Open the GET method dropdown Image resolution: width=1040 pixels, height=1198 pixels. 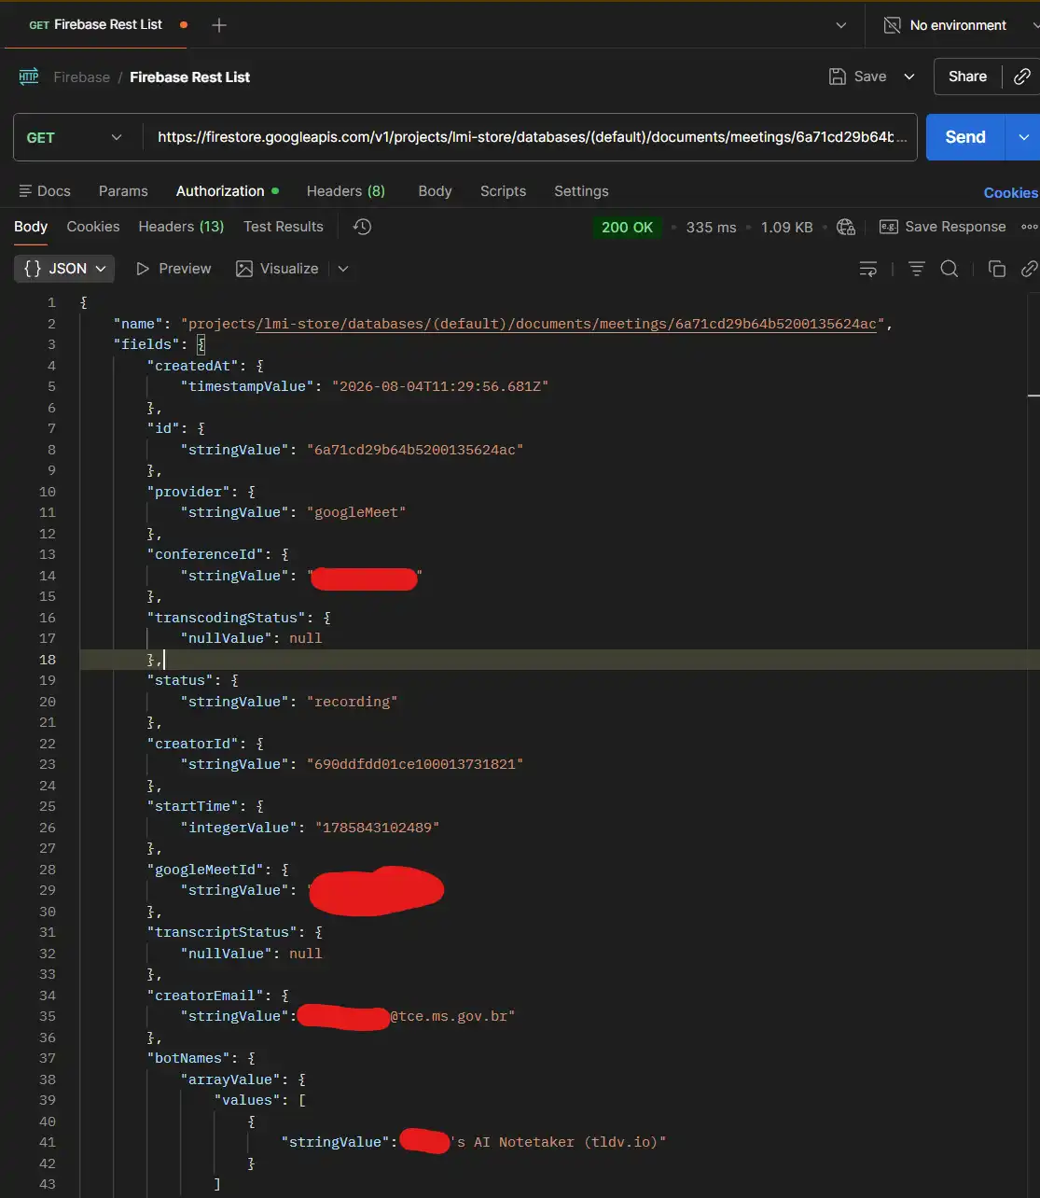click(x=76, y=137)
